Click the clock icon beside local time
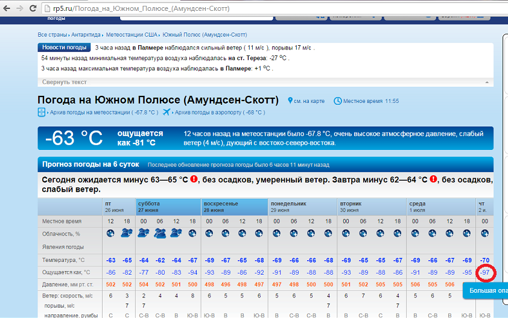Screen dimensions: 508x318 pyautogui.click(x=338, y=101)
